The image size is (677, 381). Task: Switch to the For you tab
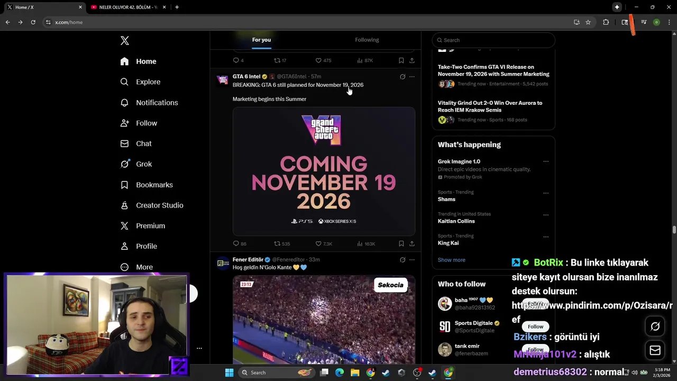[261, 40]
